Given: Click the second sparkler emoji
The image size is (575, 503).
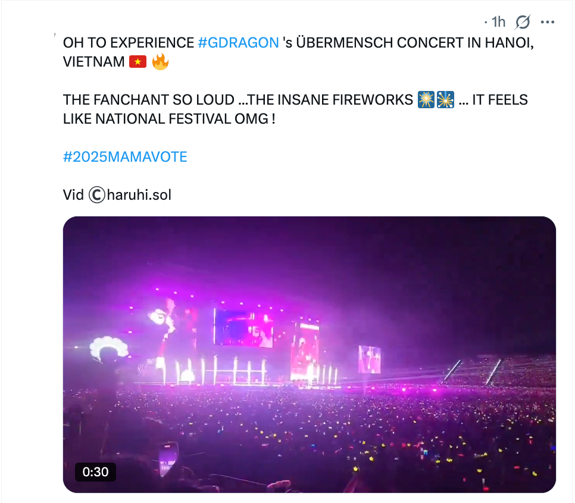Looking at the screenshot, I should pyautogui.click(x=446, y=100).
